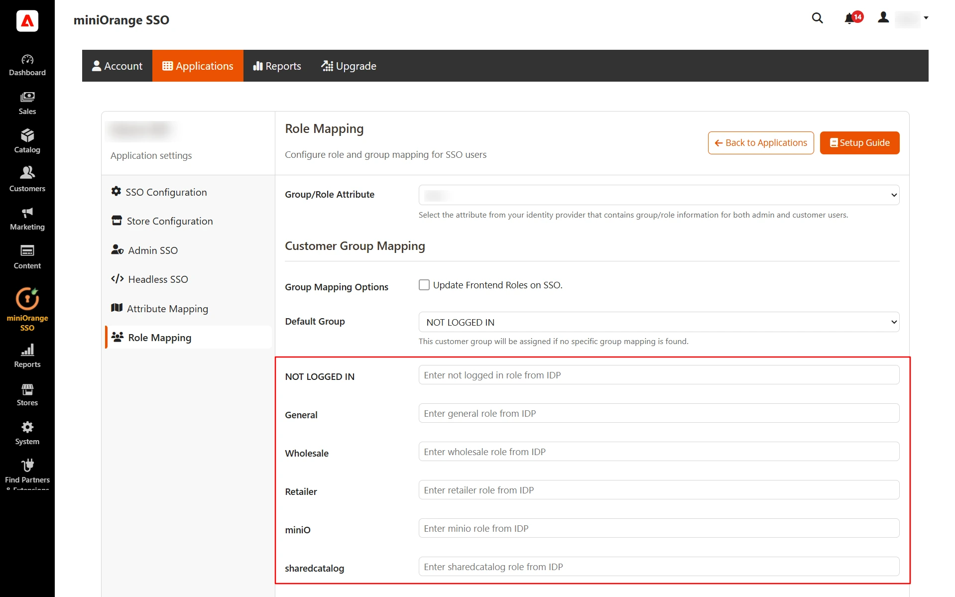955x597 pixels.
Task: Click the search magnifier icon
Action: coord(817,18)
